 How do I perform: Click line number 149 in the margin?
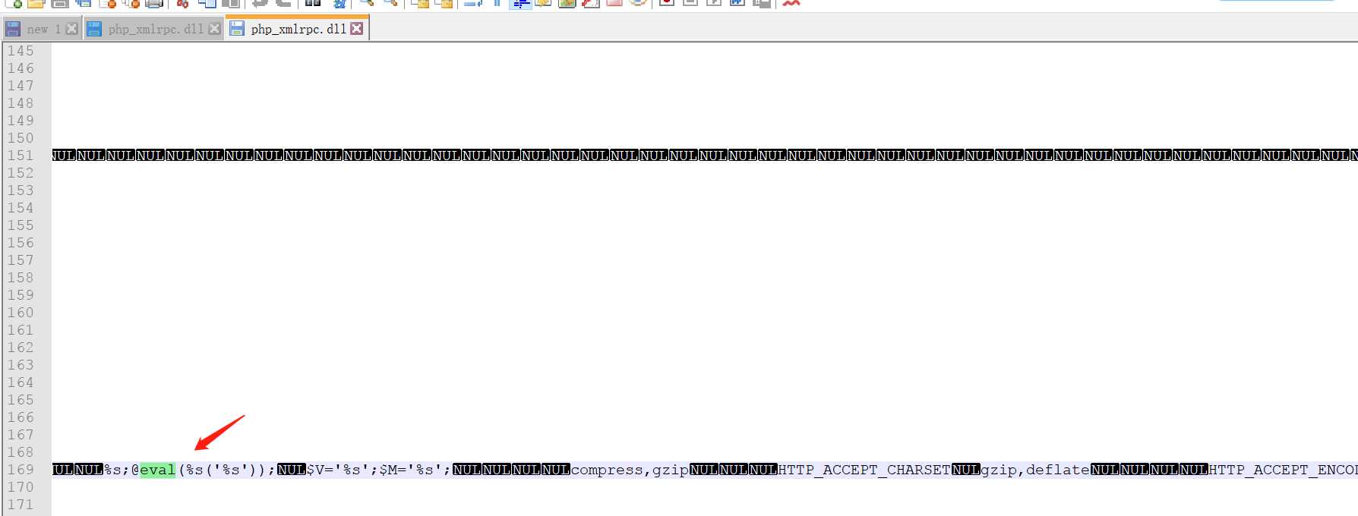21,121
